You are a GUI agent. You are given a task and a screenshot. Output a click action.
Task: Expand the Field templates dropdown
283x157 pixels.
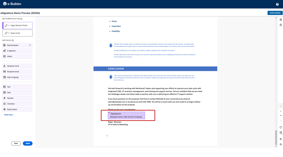coord(17,45)
